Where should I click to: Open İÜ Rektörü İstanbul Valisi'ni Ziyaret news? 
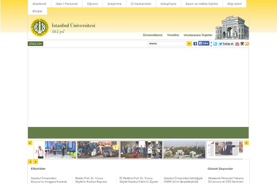138,180
